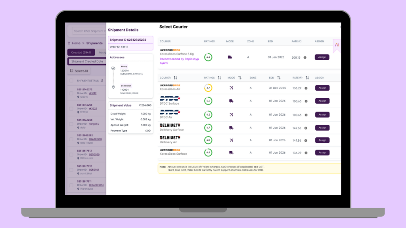Screen dimensions: 406x228
Task: Assign the DTDC Surface courier
Action: pos(322,101)
